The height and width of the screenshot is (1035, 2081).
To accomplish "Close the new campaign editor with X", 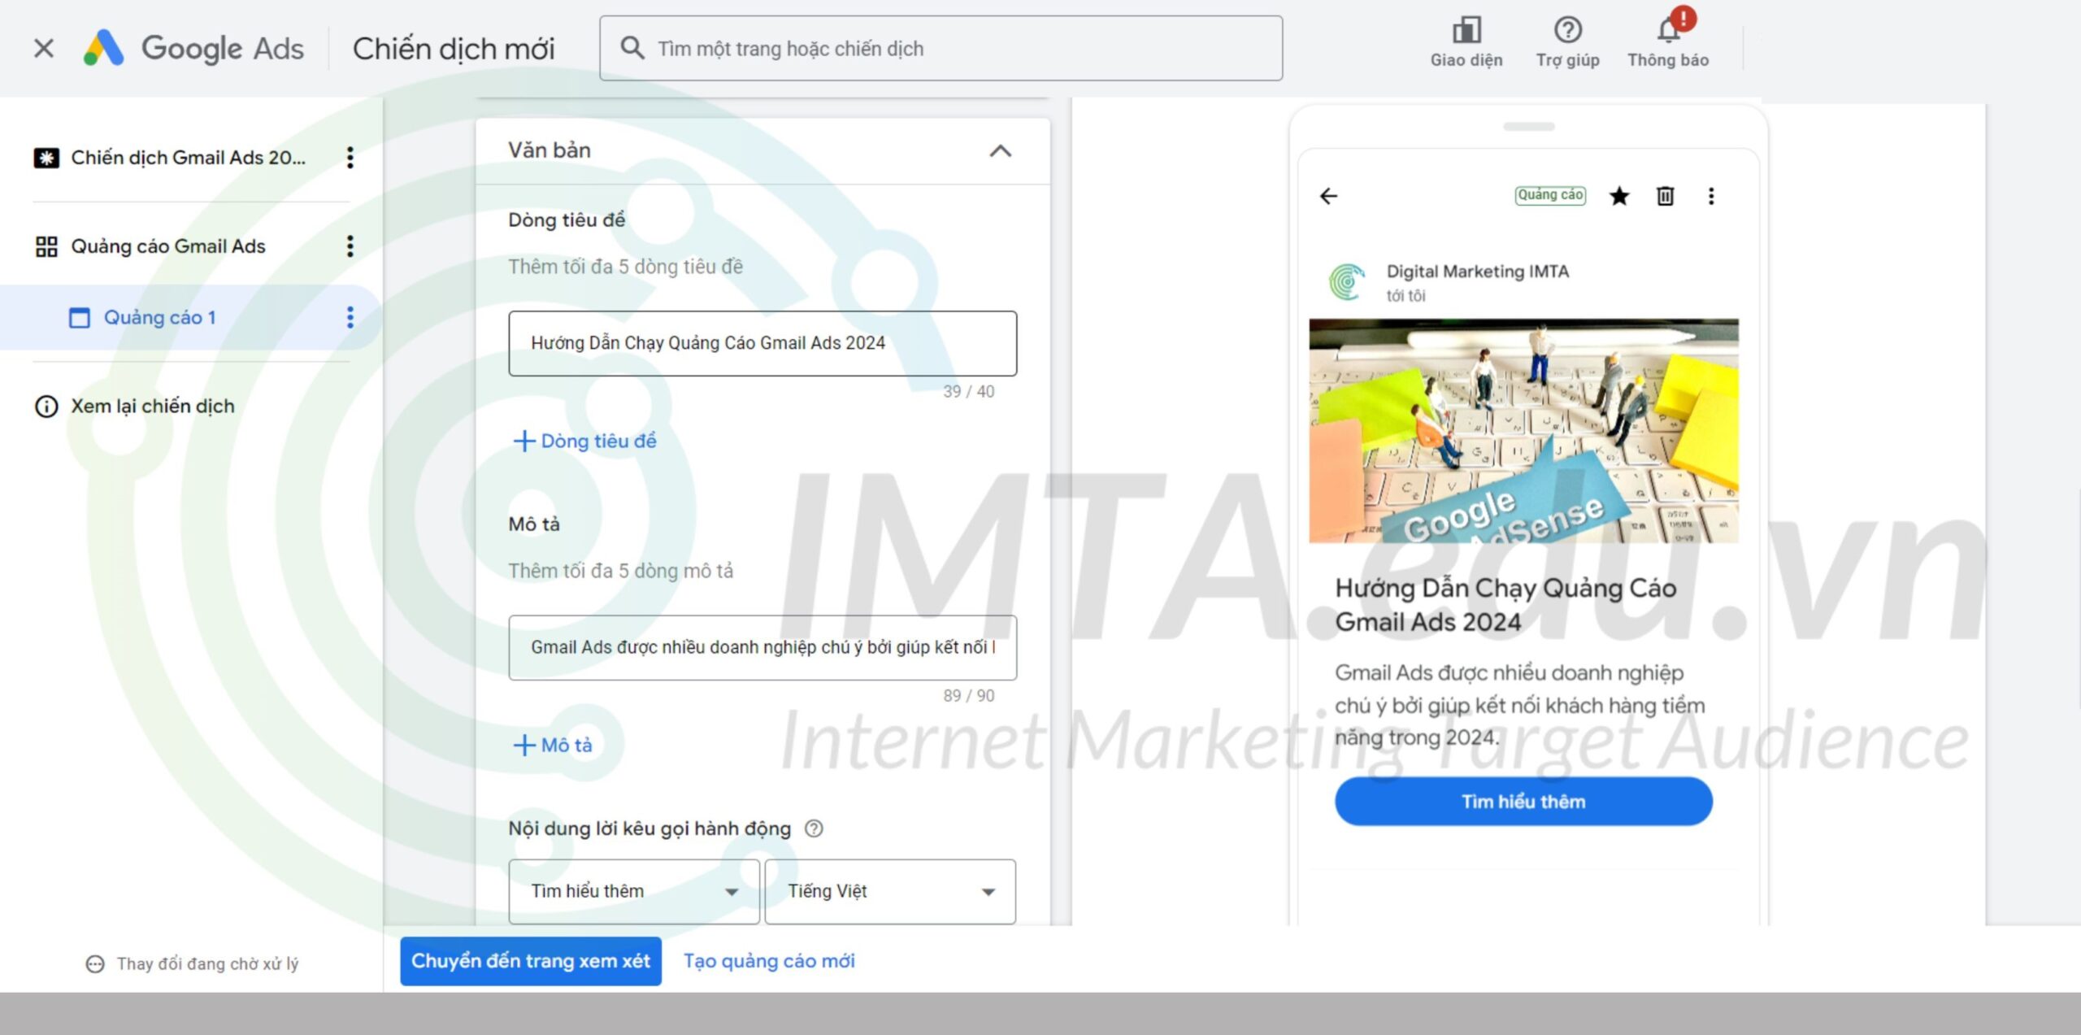I will coord(44,49).
